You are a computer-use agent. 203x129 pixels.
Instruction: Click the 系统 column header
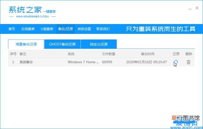click(71, 54)
